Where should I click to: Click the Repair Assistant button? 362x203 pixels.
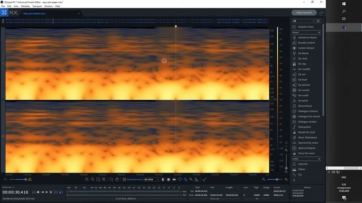[304, 12]
